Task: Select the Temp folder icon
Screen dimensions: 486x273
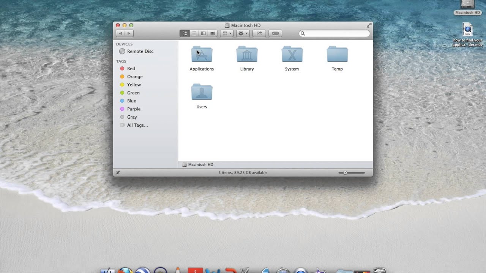Action: pos(337,54)
